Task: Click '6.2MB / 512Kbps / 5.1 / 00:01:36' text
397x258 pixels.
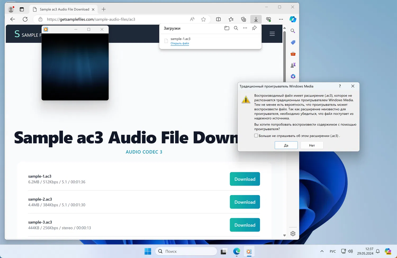Action: [57, 182]
